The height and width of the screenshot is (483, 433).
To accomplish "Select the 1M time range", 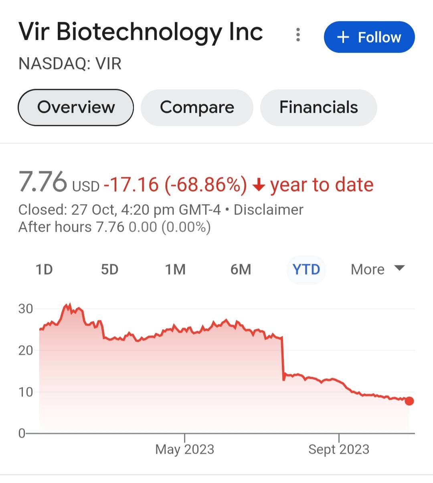I will click(x=176, y=270).
